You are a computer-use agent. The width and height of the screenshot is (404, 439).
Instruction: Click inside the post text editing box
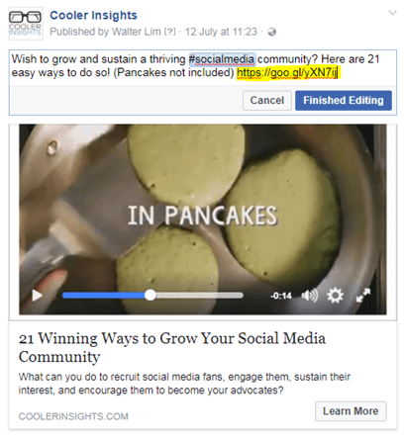(203, 67)
